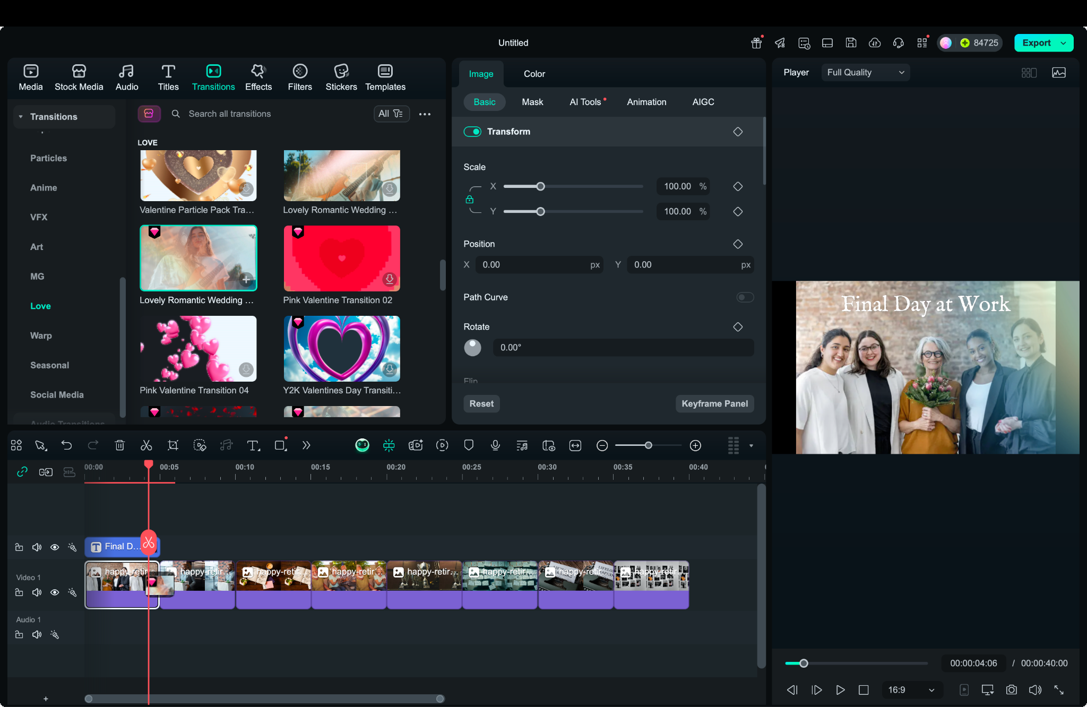
Task: Click the undo icon in timeline toolbar
Action: pyautogui.click(x=66, y=445)
